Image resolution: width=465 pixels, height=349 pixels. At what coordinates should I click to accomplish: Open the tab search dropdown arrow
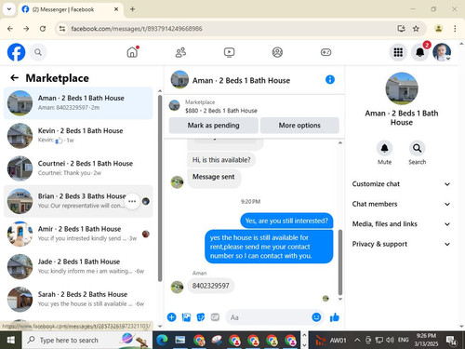coord(9,9)
